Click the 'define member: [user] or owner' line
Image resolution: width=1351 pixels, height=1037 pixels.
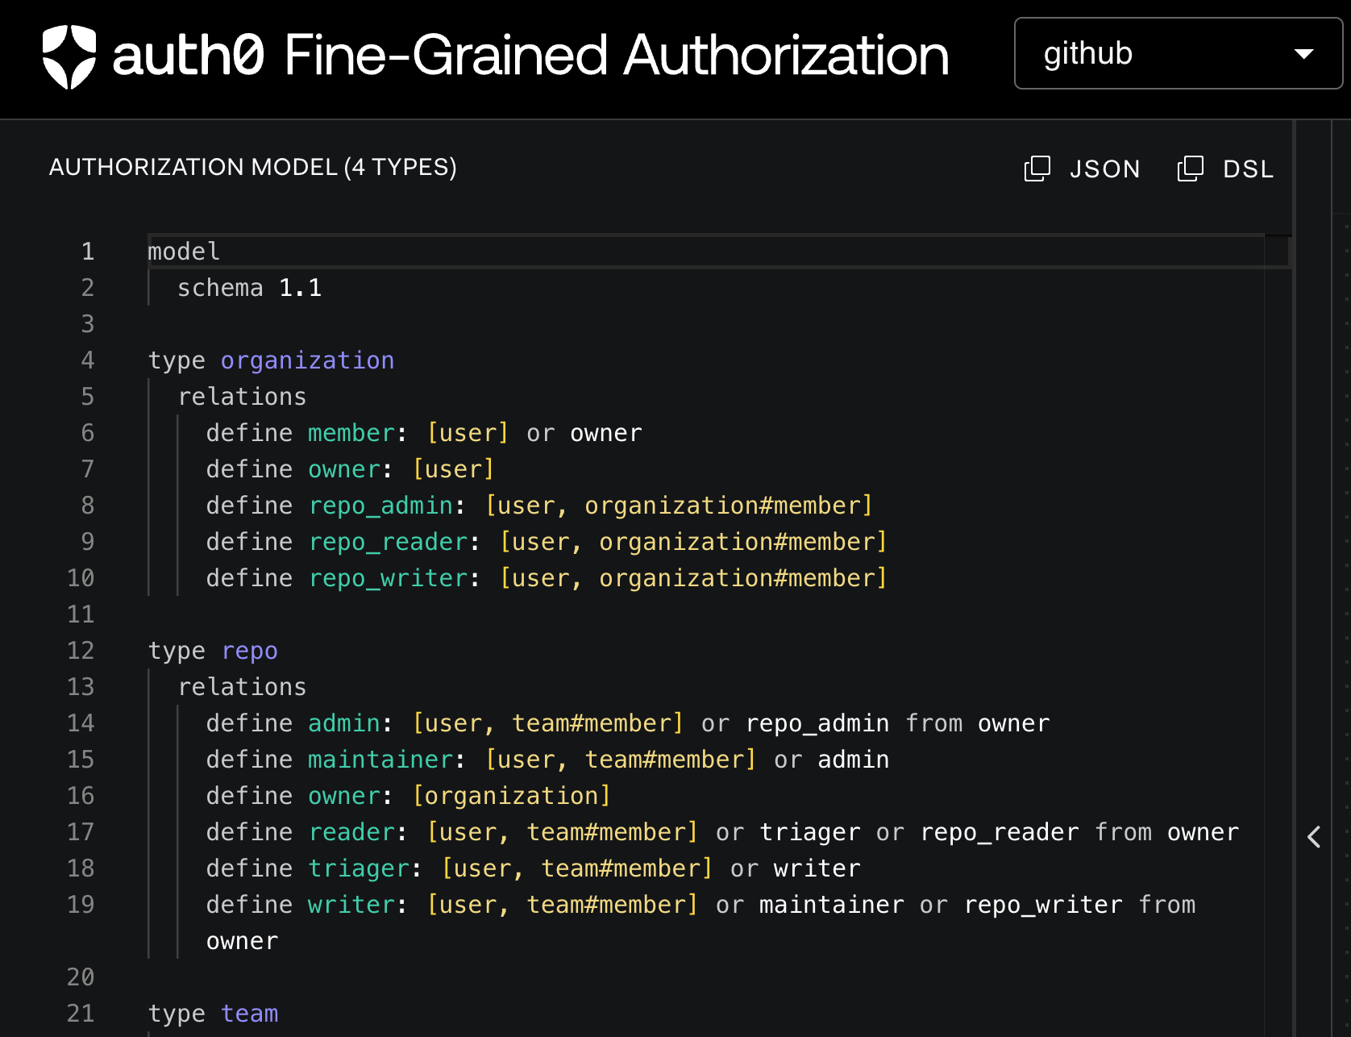424,433
